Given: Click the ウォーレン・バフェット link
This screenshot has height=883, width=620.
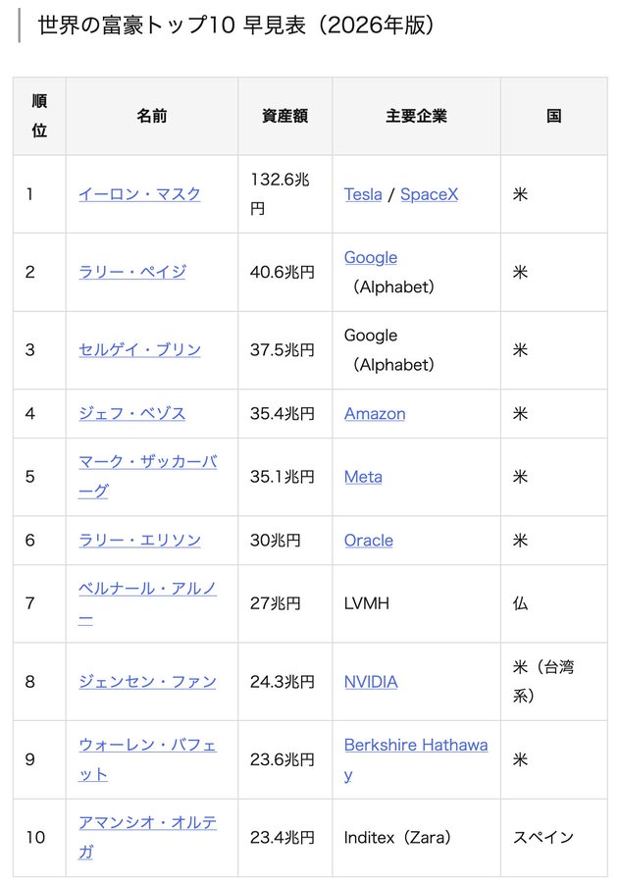Looking at the screenshot, I should pyautogui.click(x=147, y=759).
